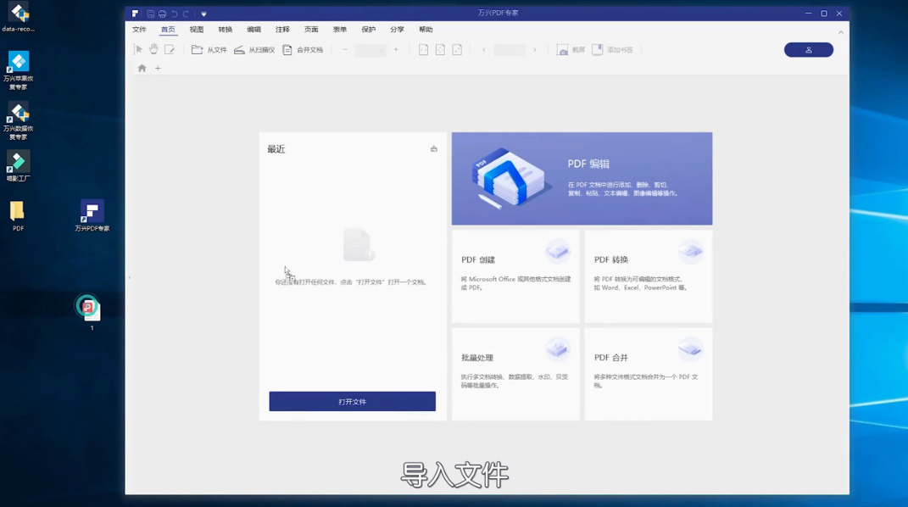
Task: Select the arrow pointer tool
Action: point(138,50)
